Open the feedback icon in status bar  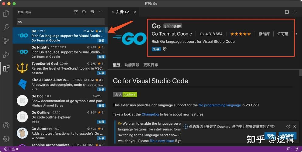click(288, 149)
